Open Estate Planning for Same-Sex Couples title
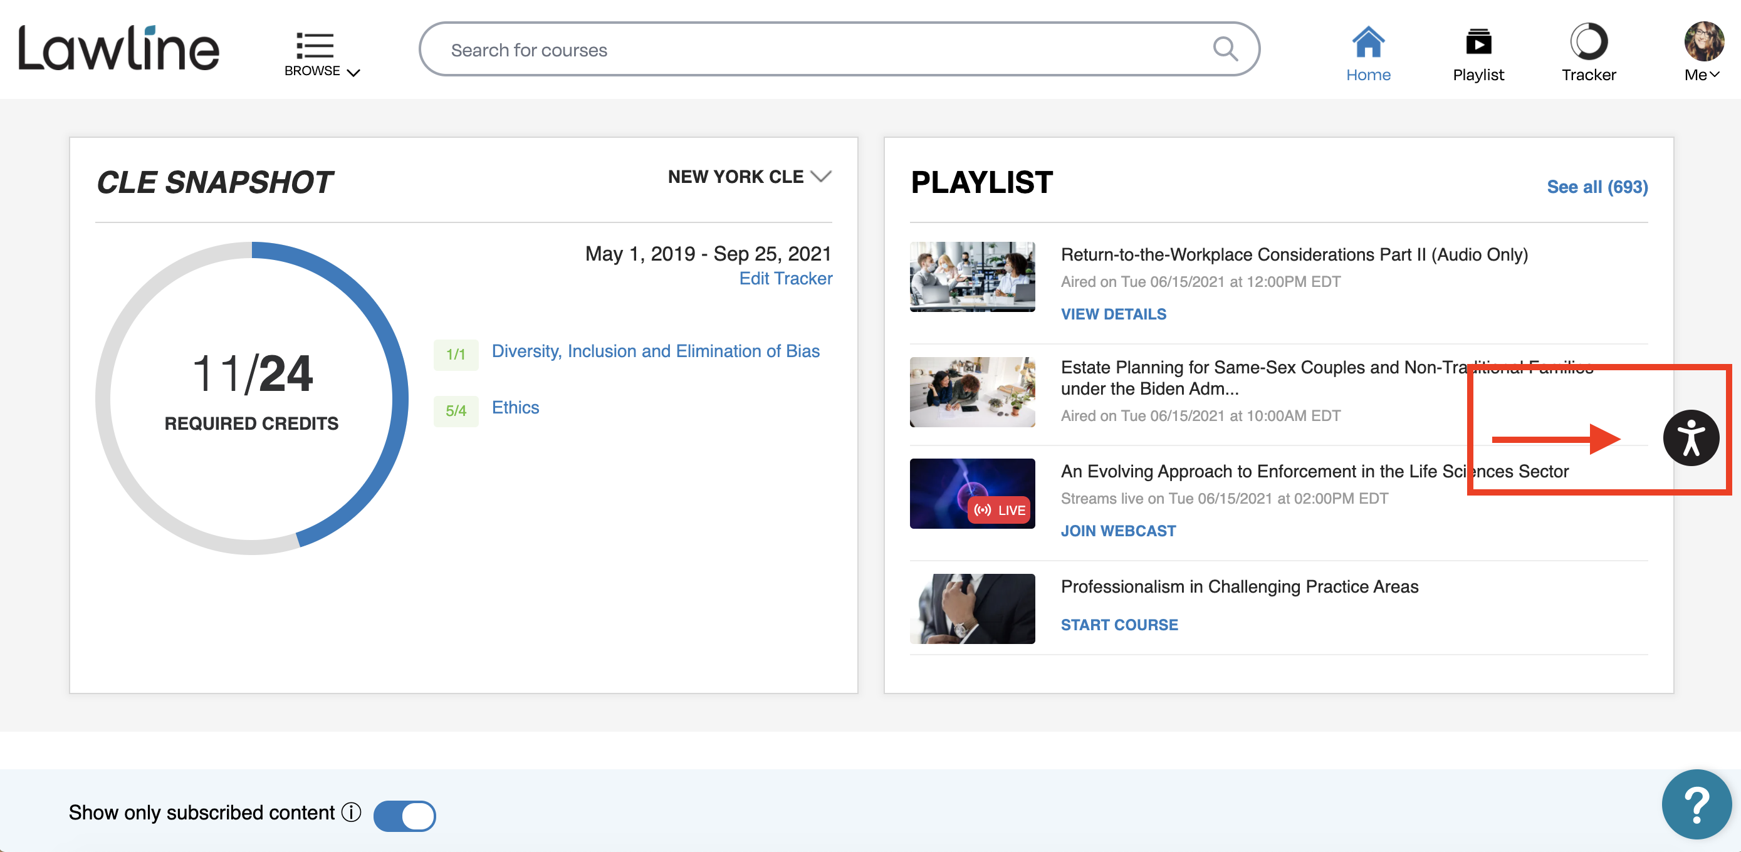 click(1327, 378)
